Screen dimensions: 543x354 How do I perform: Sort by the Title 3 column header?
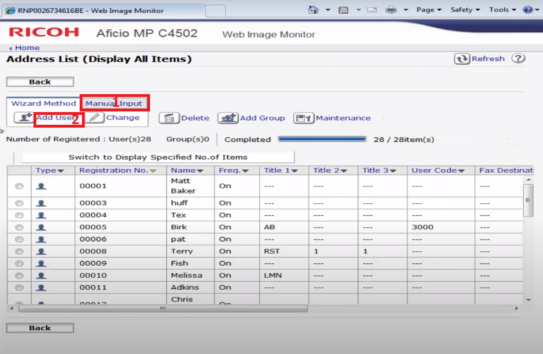click(x=379, y=170)
